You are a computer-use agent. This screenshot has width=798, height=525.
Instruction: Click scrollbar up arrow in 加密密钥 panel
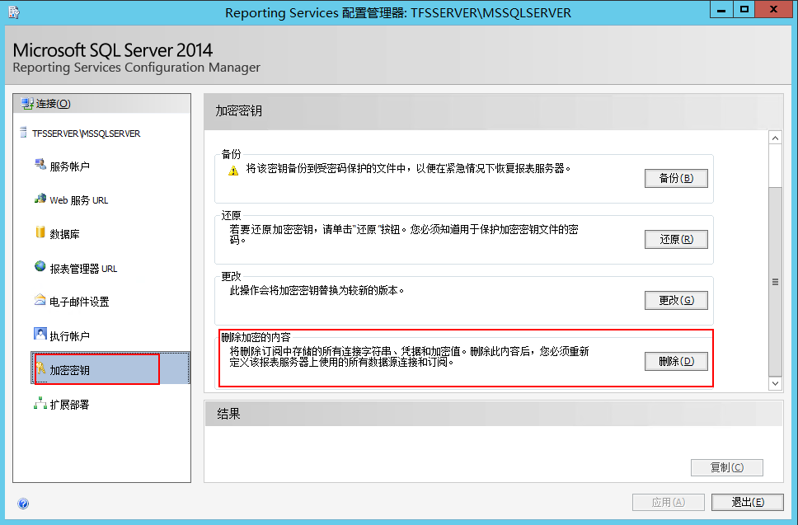[x=775, y=138]
